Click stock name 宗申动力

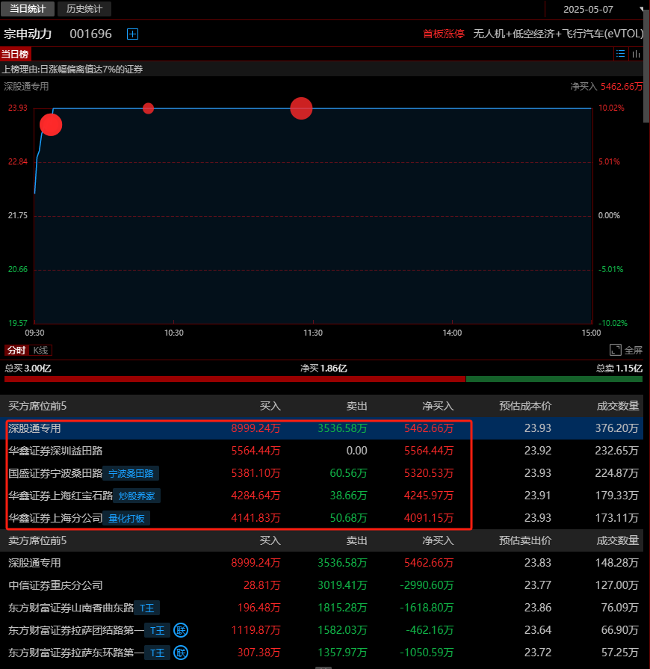28,34
